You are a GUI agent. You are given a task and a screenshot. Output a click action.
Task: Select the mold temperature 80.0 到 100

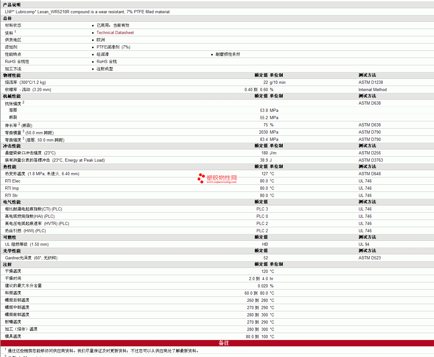257,337
